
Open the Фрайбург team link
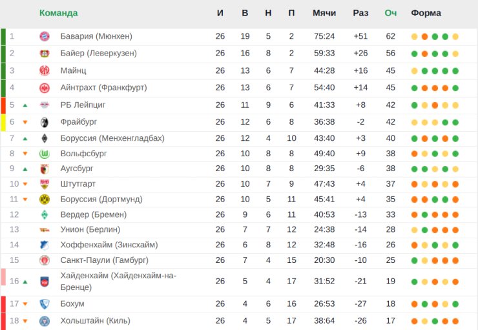(x=78, y=121)
